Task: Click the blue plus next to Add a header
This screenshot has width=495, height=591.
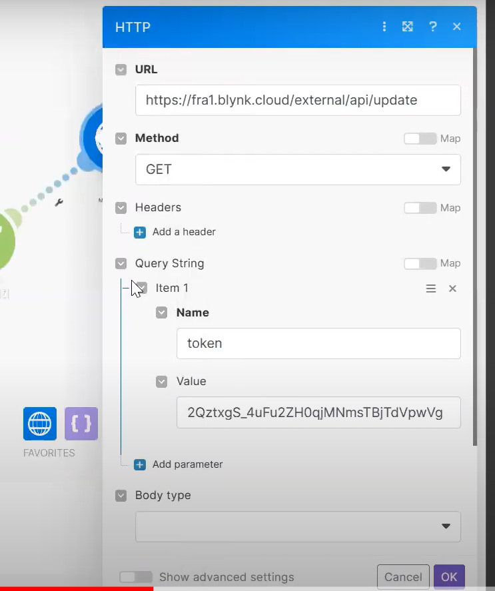Action: coord(140,232)
